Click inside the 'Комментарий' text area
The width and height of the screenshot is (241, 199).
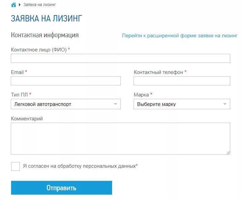pos(120,138)
